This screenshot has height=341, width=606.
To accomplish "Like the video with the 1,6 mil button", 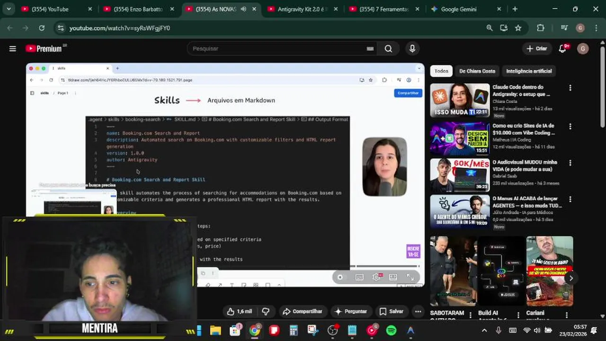I will pos(240,312).
